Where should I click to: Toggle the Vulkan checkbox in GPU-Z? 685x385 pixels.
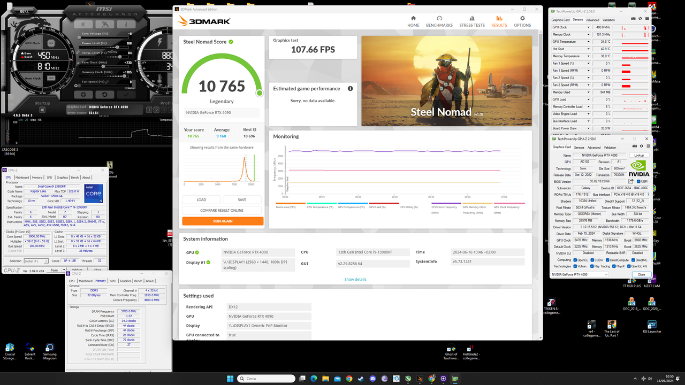576,266
